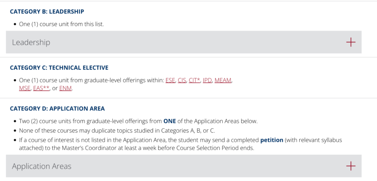Select the Category C: Technical Elective heading
Image resolution: width=377 pixels, height=181 pixels.
[x=59, y=68]
